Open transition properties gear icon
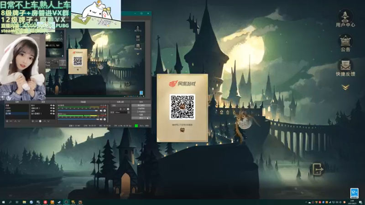The width and height of the screenshot is (365, 205). click(x=128, y=109)
